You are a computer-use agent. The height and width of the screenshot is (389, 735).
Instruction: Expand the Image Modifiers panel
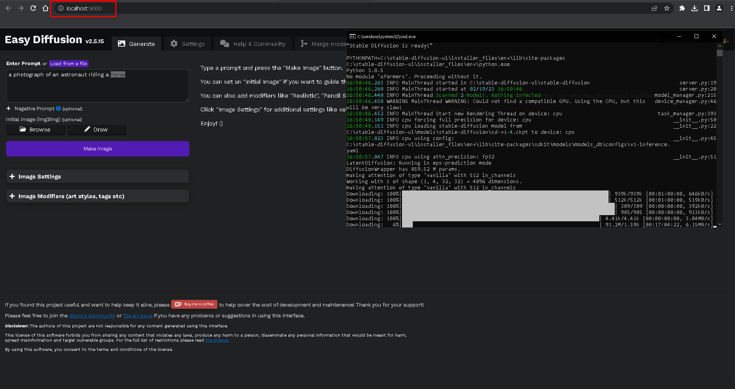click(x=98, y=196)
